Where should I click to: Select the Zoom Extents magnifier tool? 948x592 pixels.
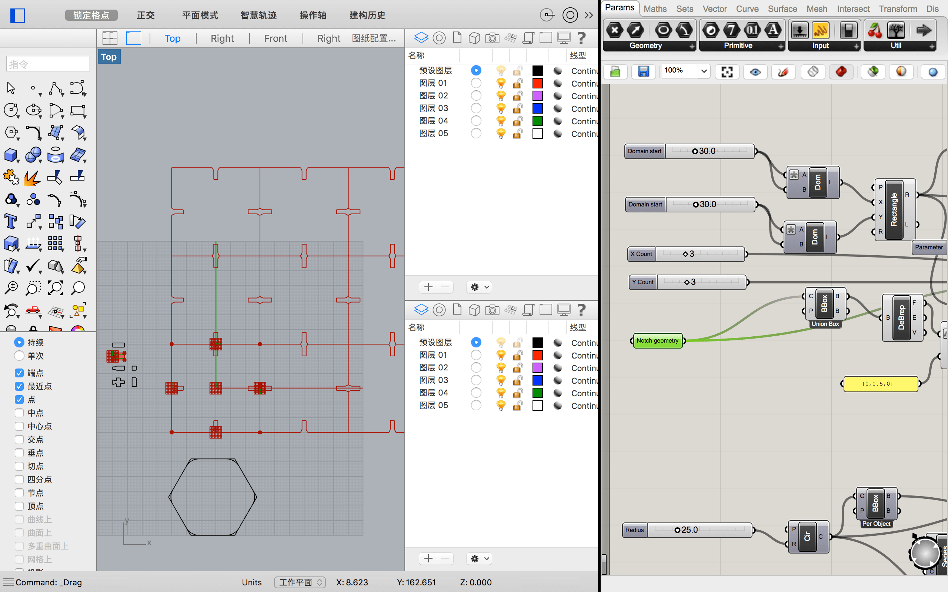pos(56,288)
